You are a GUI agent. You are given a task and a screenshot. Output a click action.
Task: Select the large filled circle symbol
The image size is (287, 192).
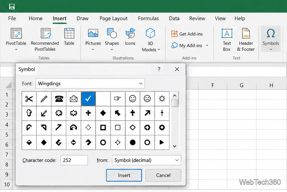(x=133, y=142)
